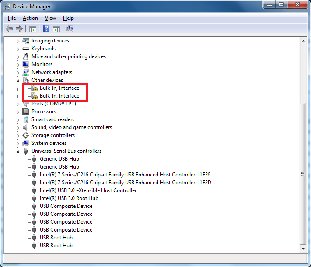Select the first Bulk-In, Interface device
This screenshot has width=311, height=267.
(59, 88)
